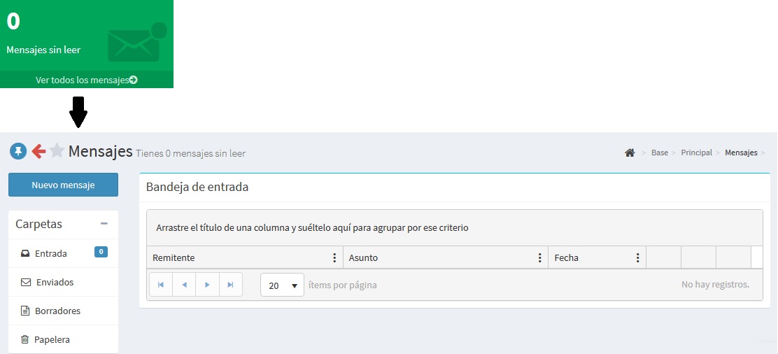This screenshot has width=778, height=354.
Task: Open the Entrada folder
Action: point(51,253)
